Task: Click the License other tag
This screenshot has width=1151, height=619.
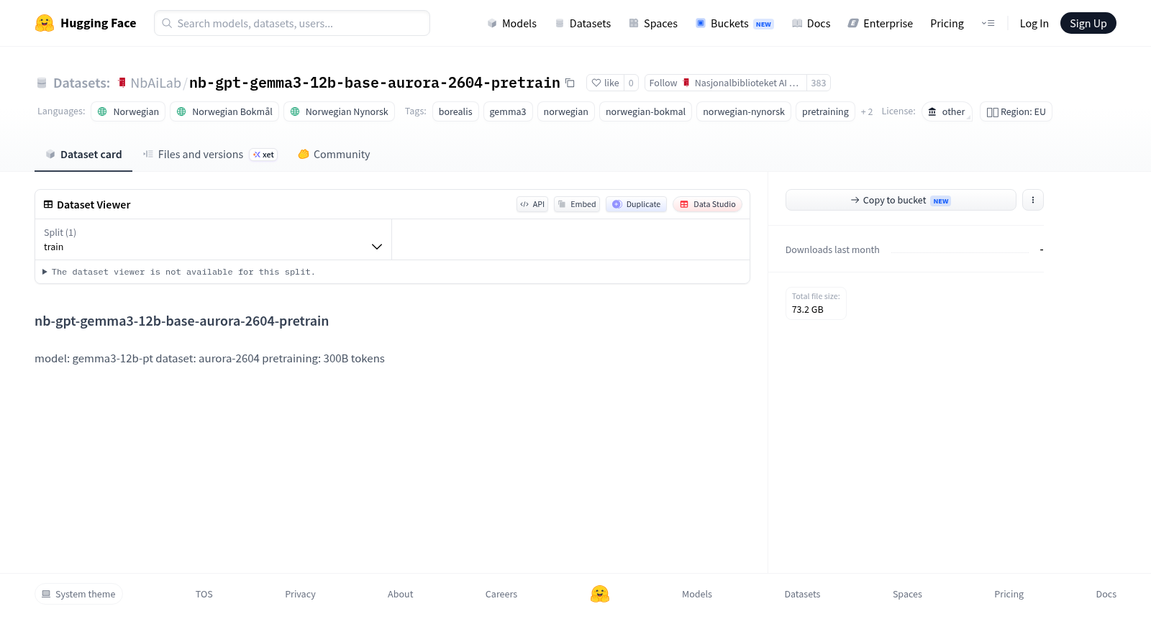Action: click(947, 111)
